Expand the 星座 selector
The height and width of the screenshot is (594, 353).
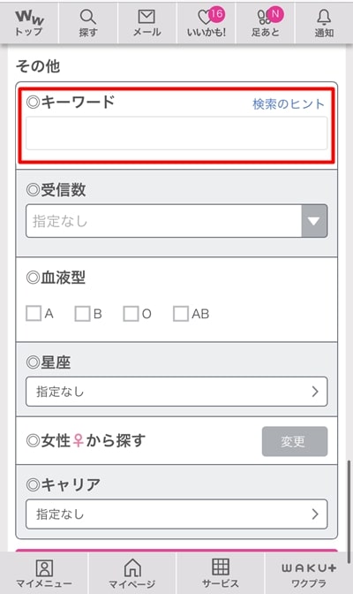click(x=176, y=392)
